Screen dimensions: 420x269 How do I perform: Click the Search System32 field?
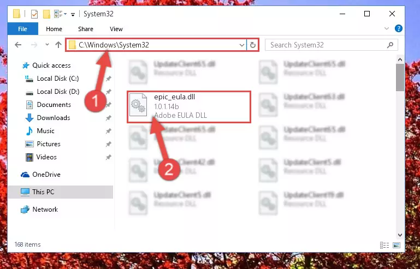332,45
